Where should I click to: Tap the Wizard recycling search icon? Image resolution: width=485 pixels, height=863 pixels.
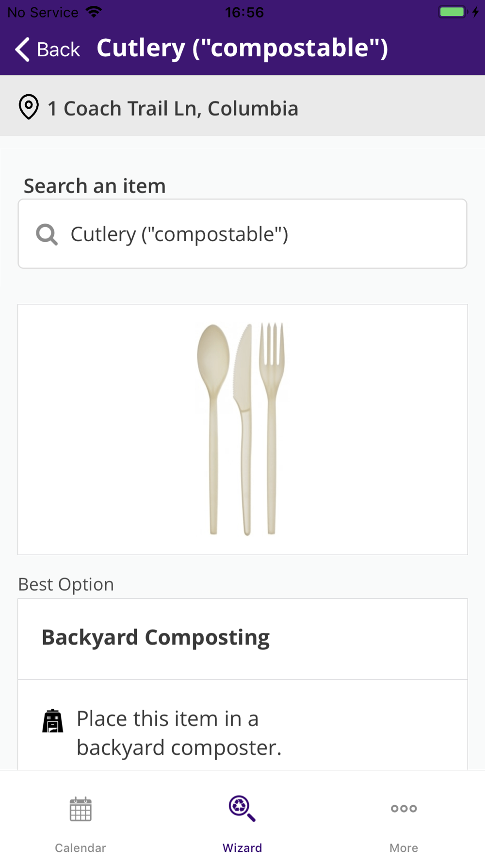coord(242,808)
